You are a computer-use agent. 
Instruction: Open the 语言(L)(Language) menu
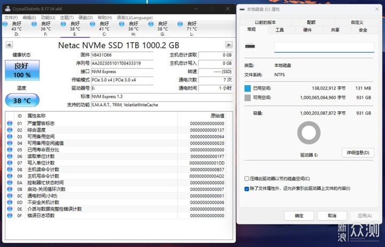tap(135, 18)
